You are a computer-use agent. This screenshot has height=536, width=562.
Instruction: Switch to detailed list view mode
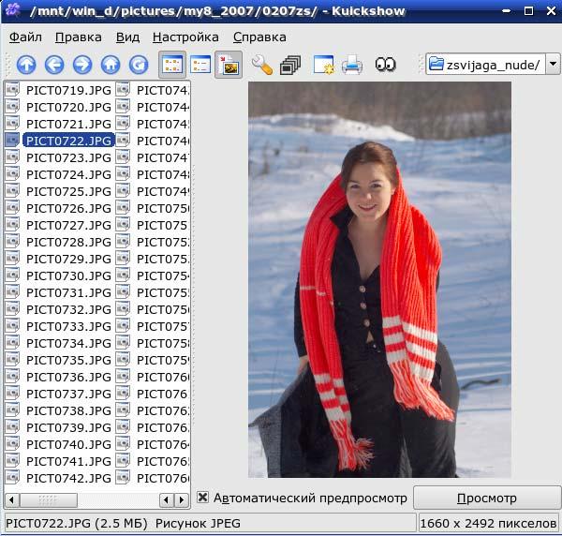point(200,65)
